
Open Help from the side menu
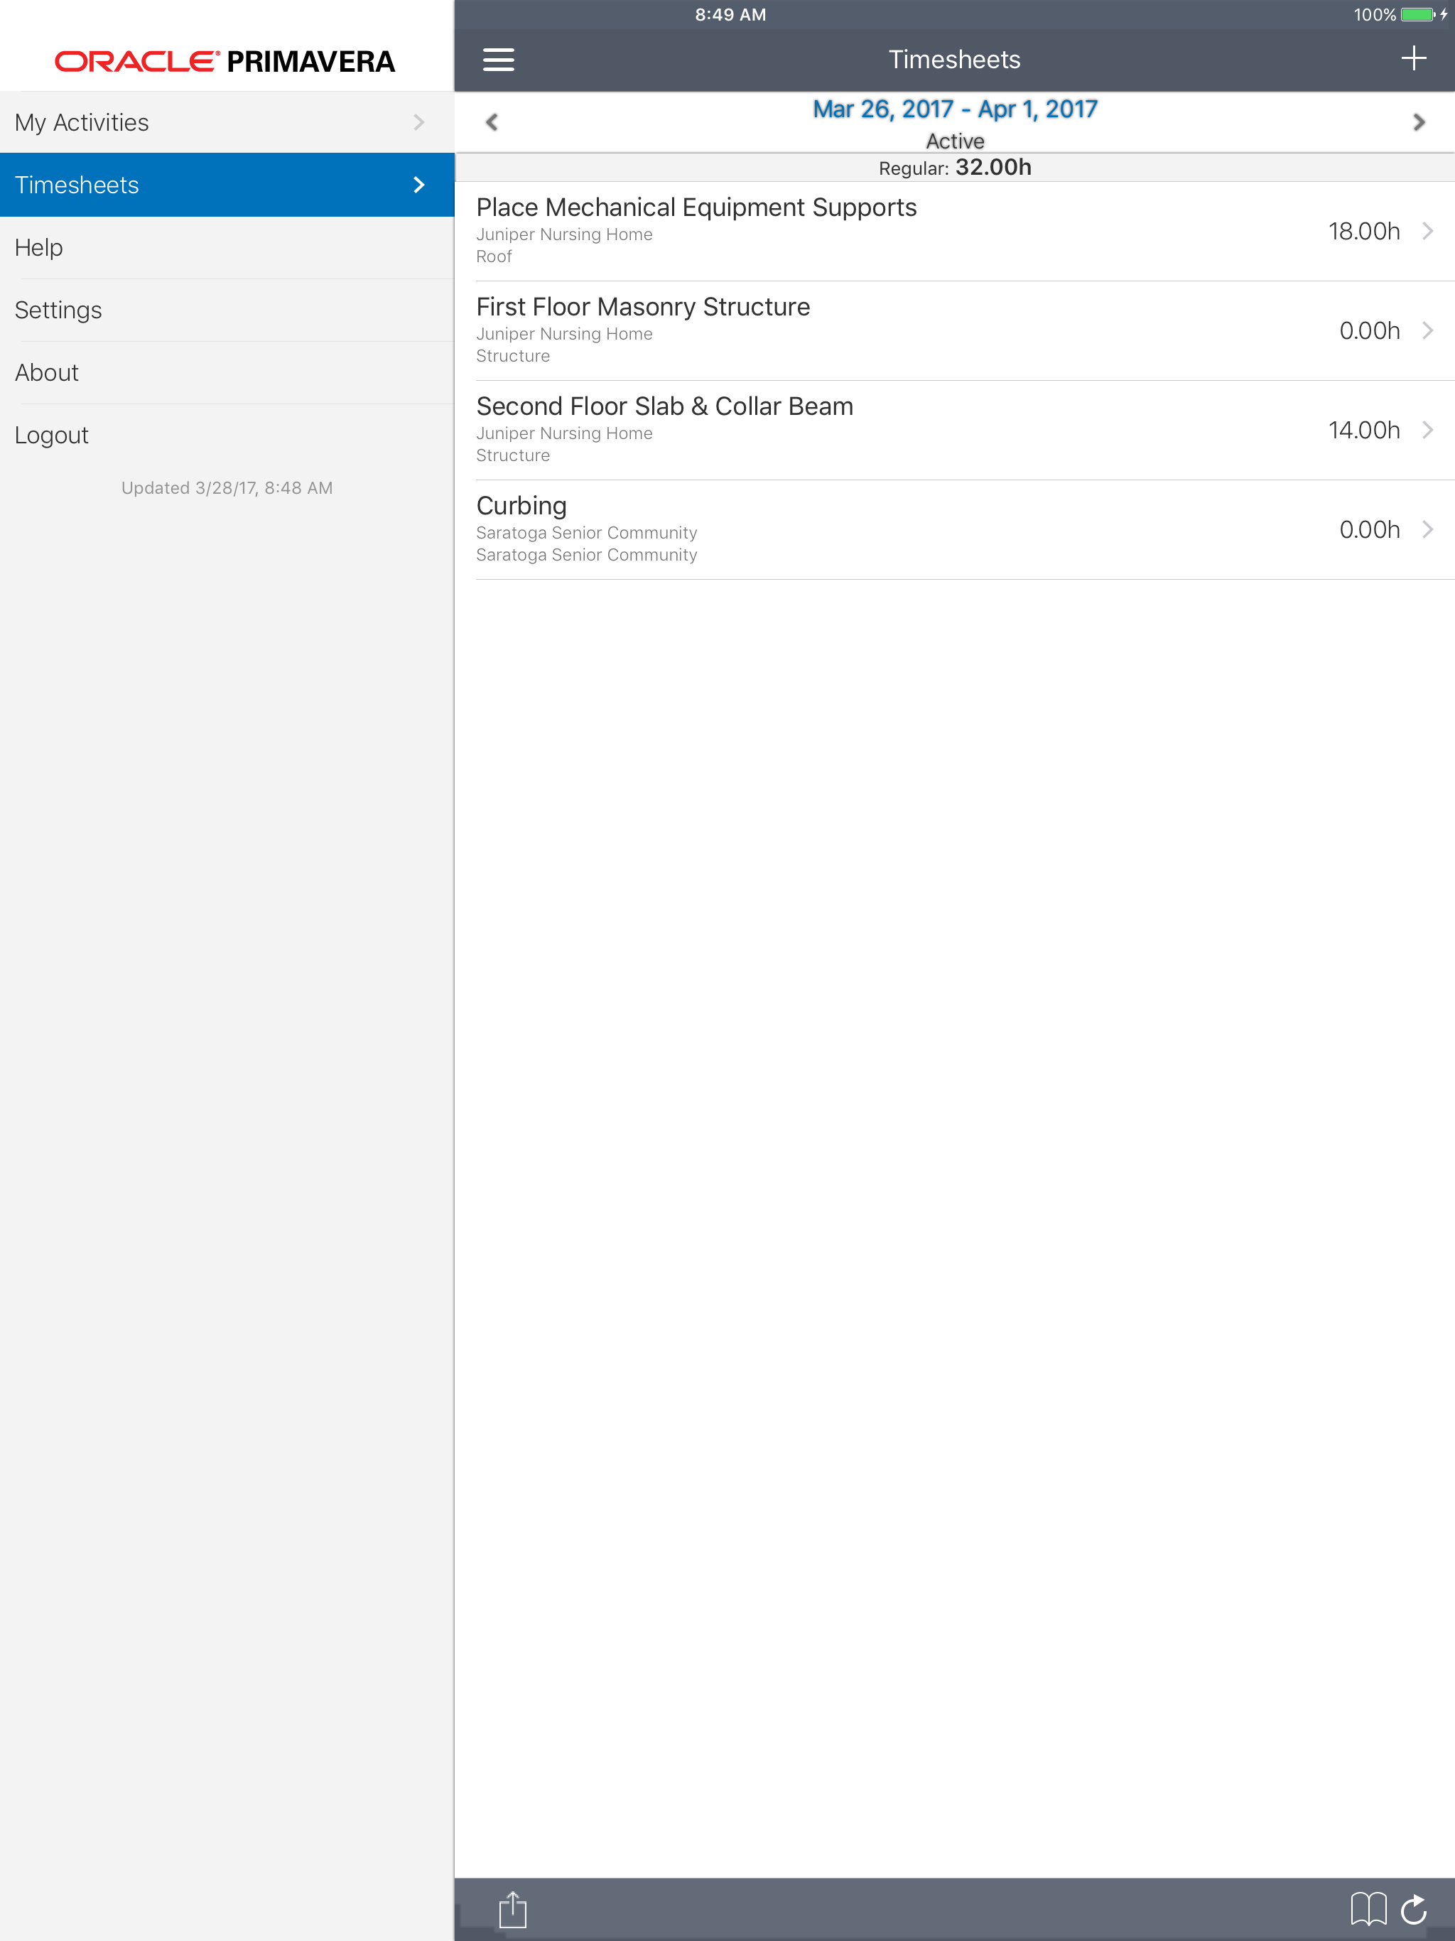coord(38,247)
